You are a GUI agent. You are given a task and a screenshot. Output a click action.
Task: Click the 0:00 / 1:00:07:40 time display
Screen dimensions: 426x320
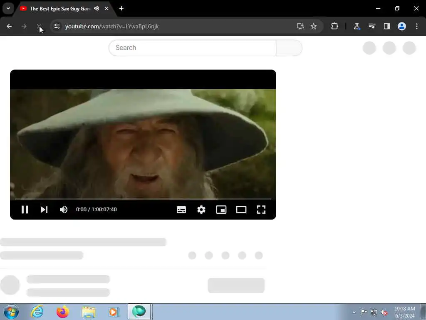coord(97,210)
